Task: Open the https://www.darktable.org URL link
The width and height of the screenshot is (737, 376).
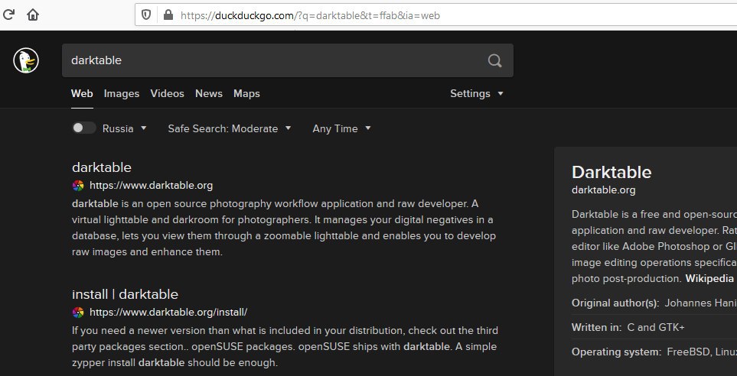Action: click(x=151, y=186)
